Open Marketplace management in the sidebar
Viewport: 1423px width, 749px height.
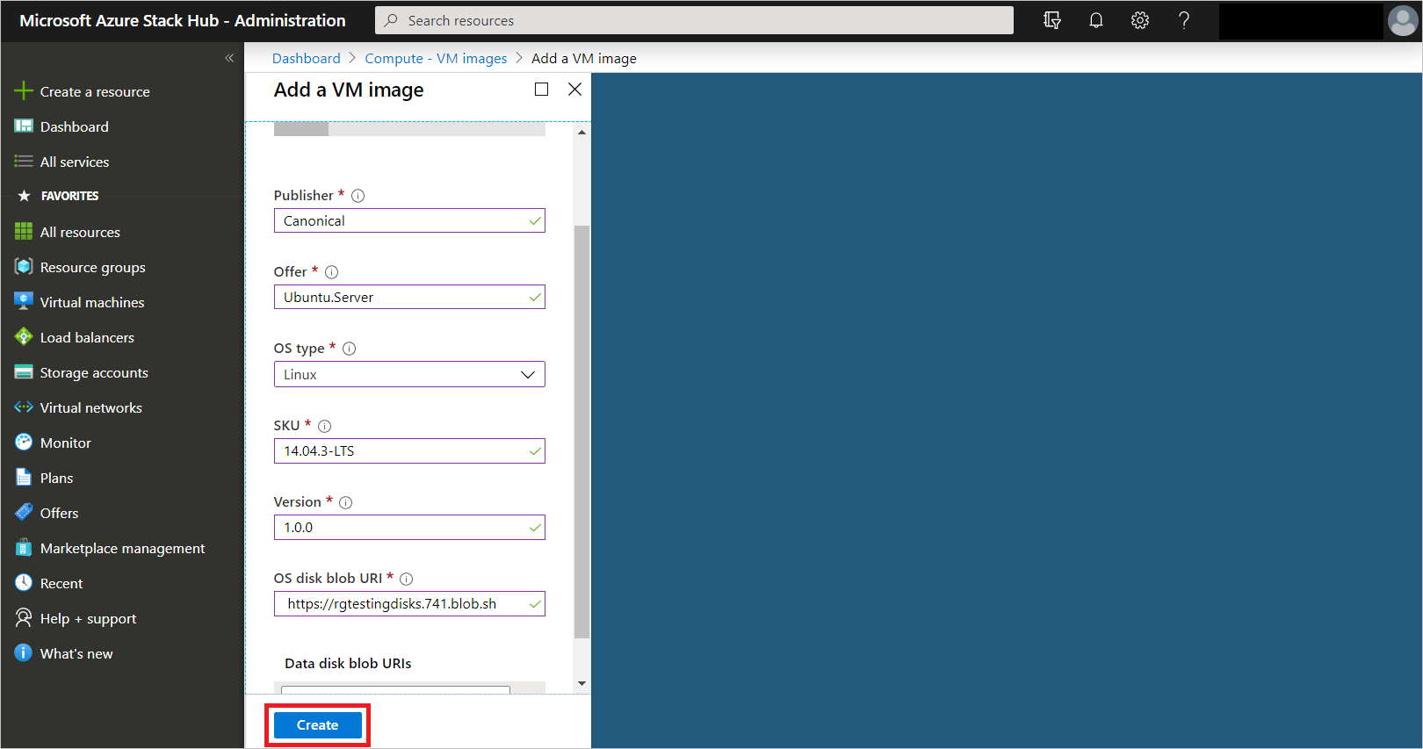121,548
